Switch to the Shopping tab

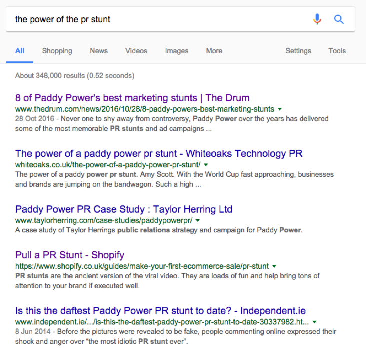(57, 51)
